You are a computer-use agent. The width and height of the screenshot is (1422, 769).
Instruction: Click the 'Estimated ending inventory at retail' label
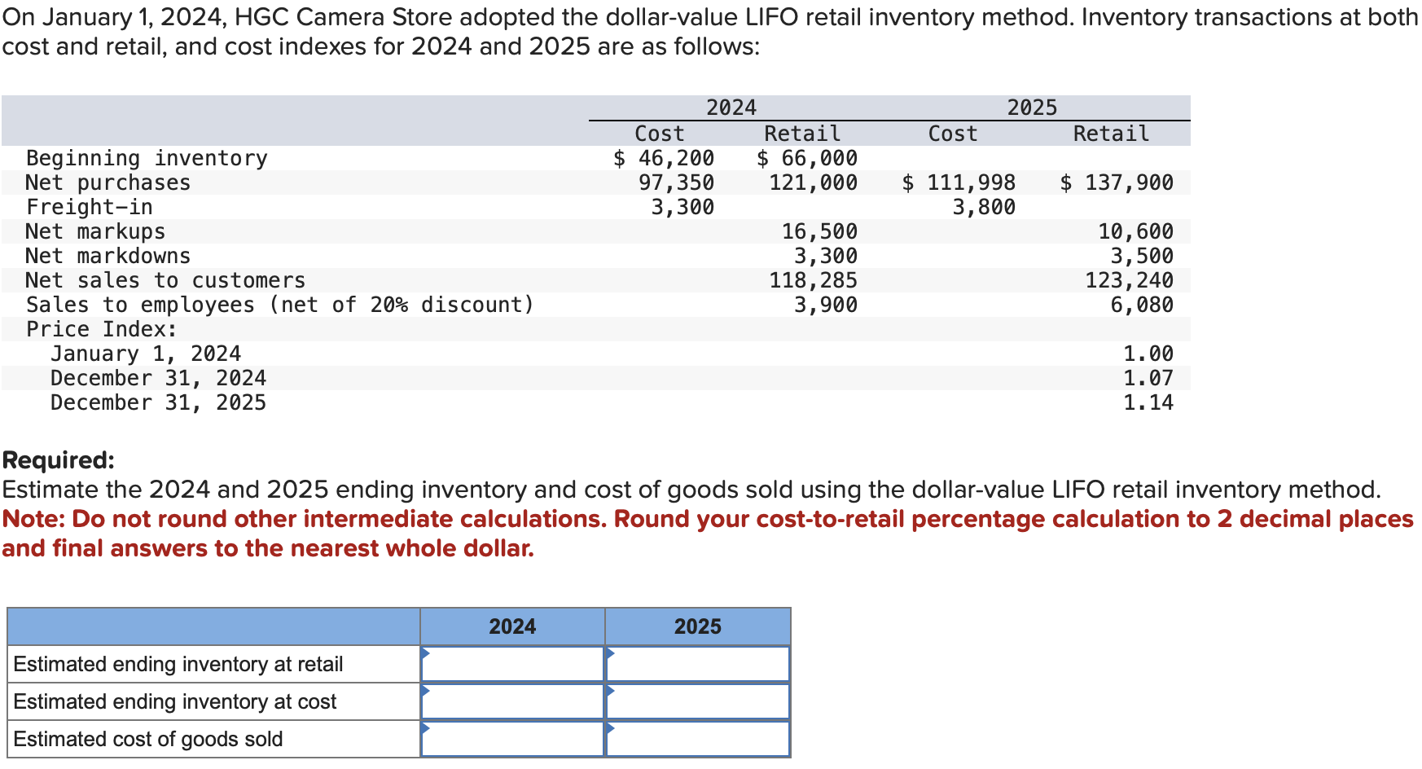coord(178,664)
